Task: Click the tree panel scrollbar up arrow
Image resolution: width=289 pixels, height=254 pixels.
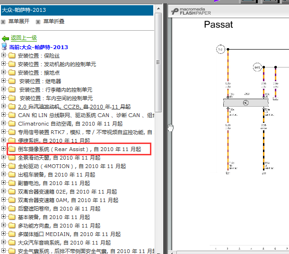Action: pos(158,8)
